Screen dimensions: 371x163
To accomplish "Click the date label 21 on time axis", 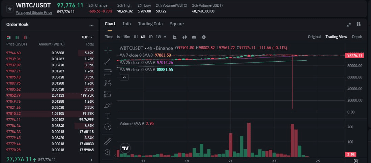I will [230, 161].
